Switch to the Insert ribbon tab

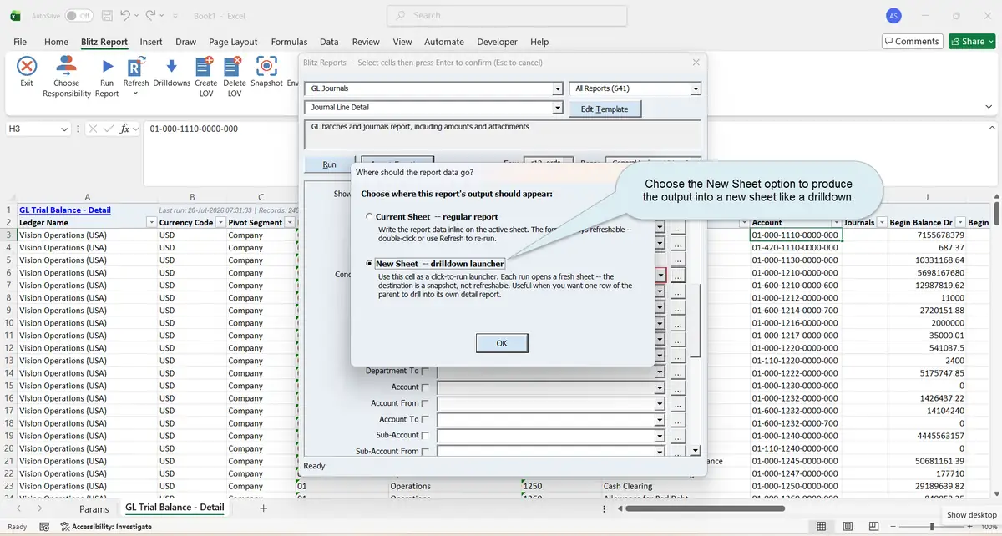(151, 42)
